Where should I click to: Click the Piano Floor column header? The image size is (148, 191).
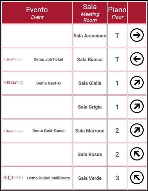pos(117,13)
